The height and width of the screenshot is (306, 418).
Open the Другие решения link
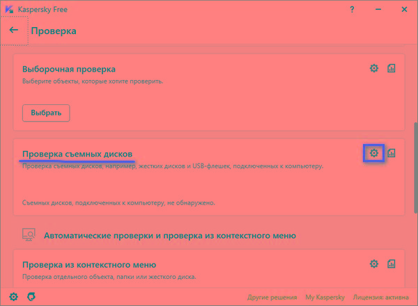point(272,297)
